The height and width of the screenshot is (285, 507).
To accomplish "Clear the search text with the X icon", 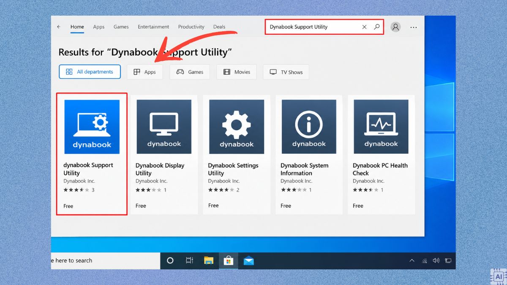I will tap(364, 27).
